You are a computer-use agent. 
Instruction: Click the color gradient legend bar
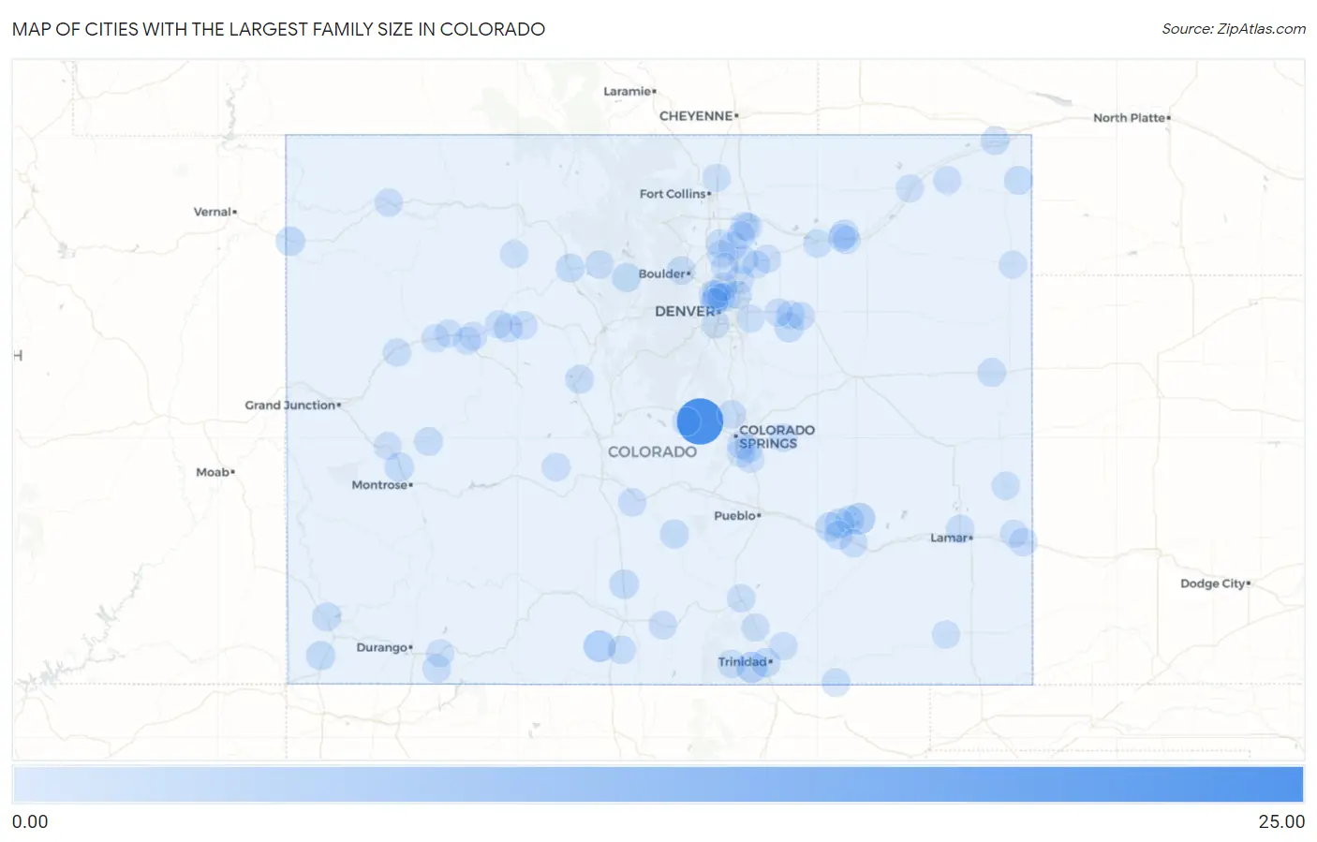click(x=658, y=784)
